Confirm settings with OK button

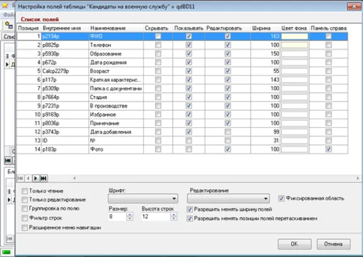[294, 244]
